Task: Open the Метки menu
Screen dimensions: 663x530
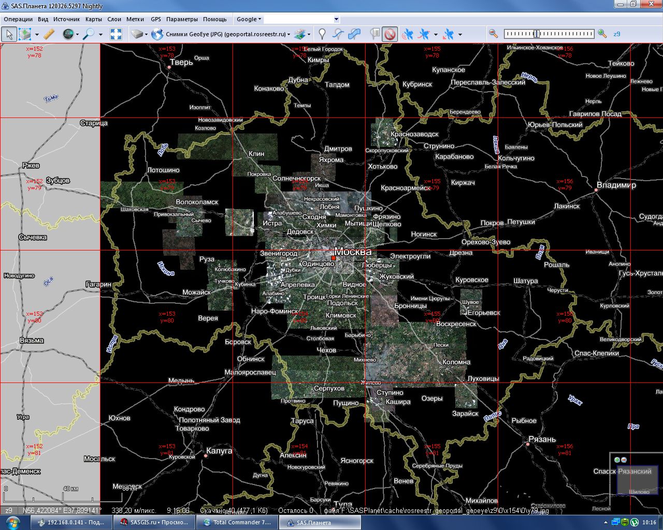Action: pos(135,19)
